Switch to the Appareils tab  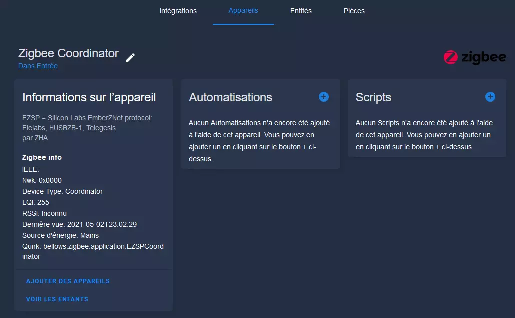point(243,11)
